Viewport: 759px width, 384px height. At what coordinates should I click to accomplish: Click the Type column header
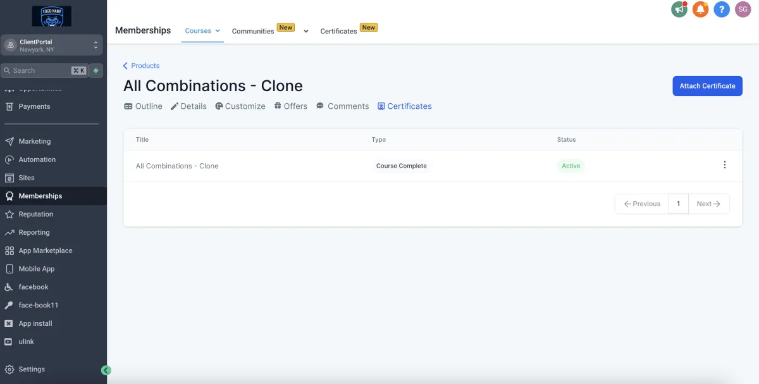tap(378, 139)
